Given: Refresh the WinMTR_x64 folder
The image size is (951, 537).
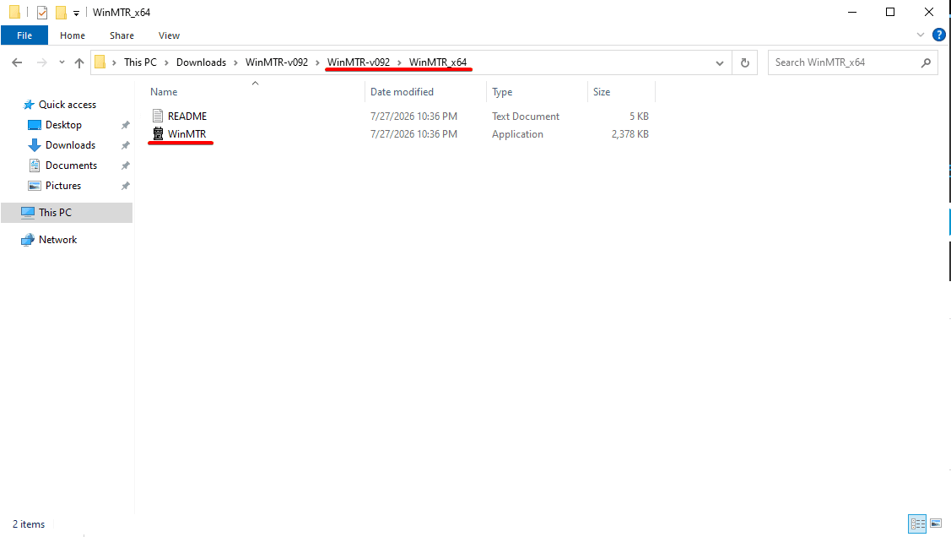Looking at the screenshot, I should (x=745, y=62).
